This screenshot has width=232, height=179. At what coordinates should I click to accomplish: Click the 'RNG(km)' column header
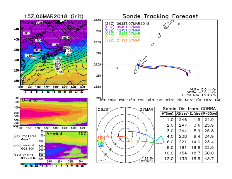click(x=210, y=113)
